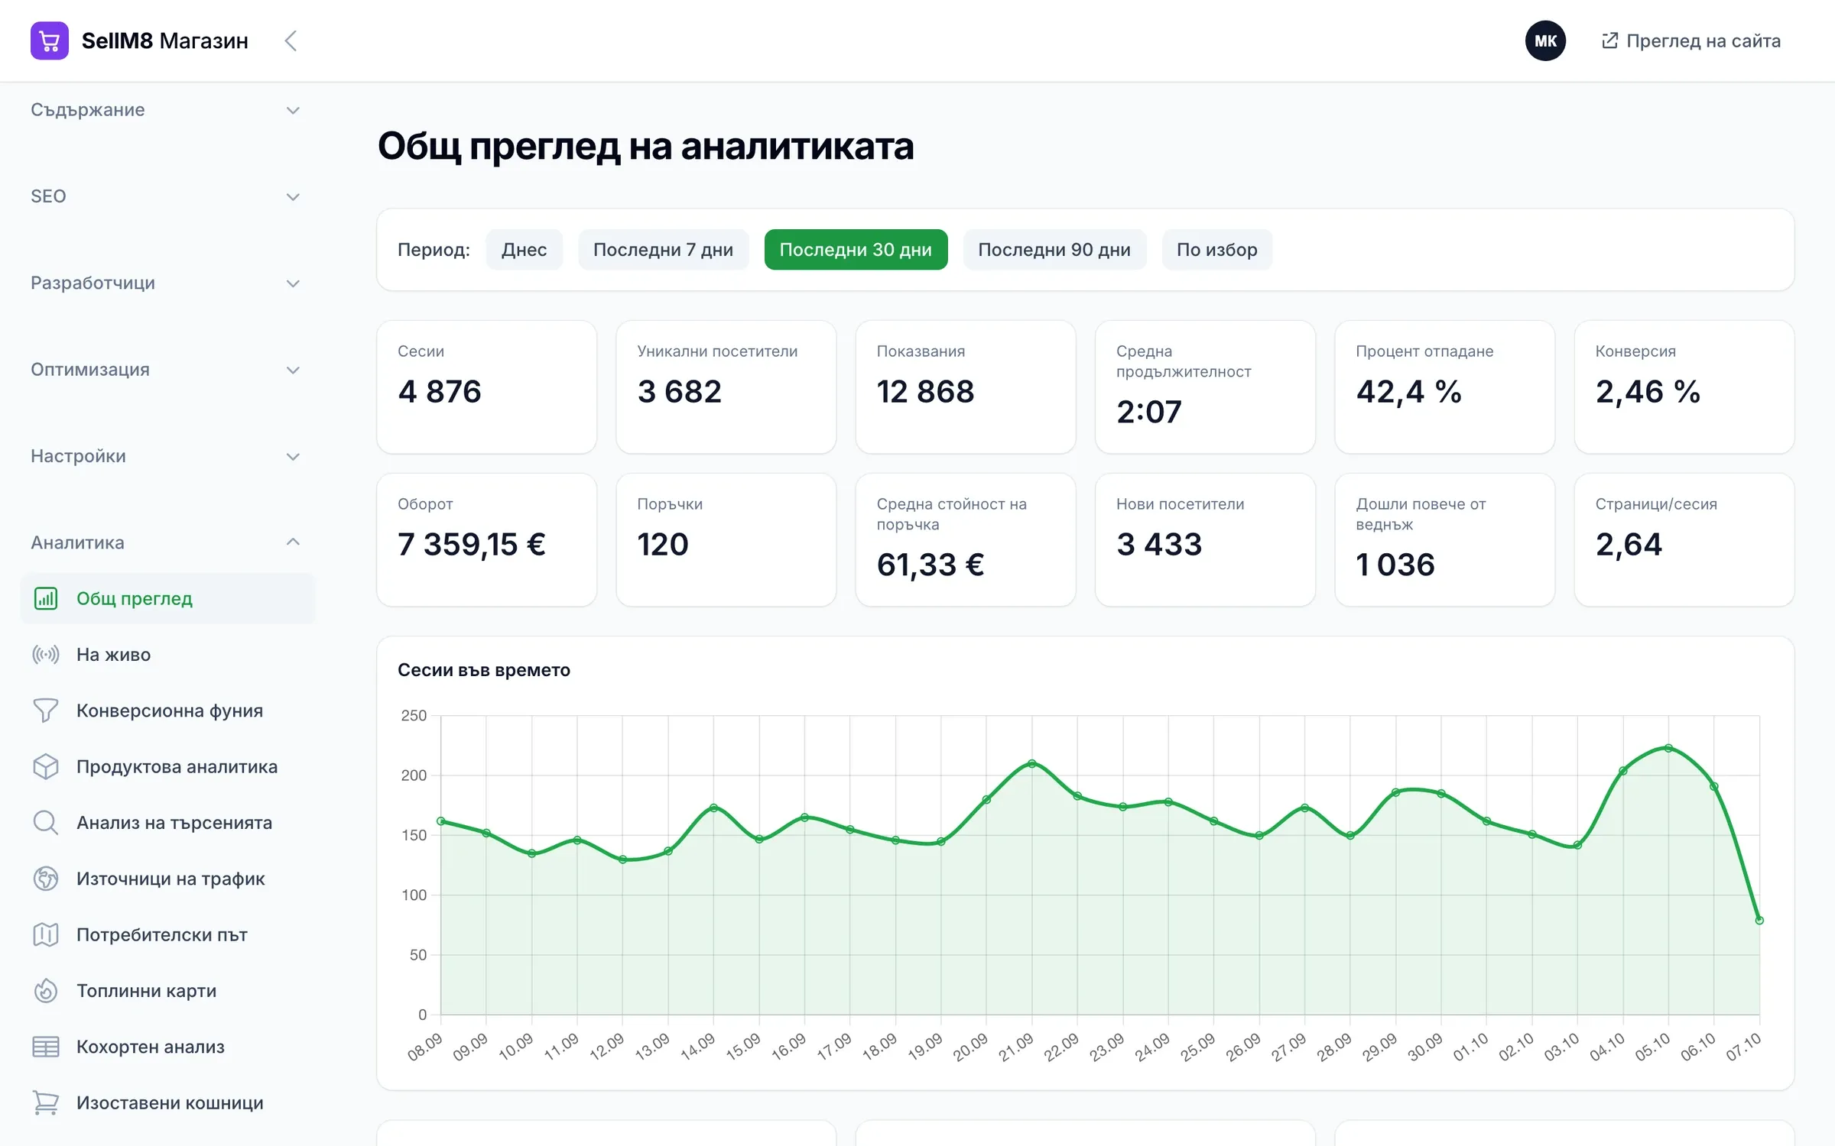Viewport: 1835px width, 1146px height.
Task: Click the SellM8 shopping cart logo
Action: point(50,40)
